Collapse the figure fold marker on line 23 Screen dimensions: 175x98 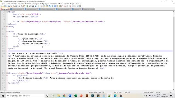7,73
